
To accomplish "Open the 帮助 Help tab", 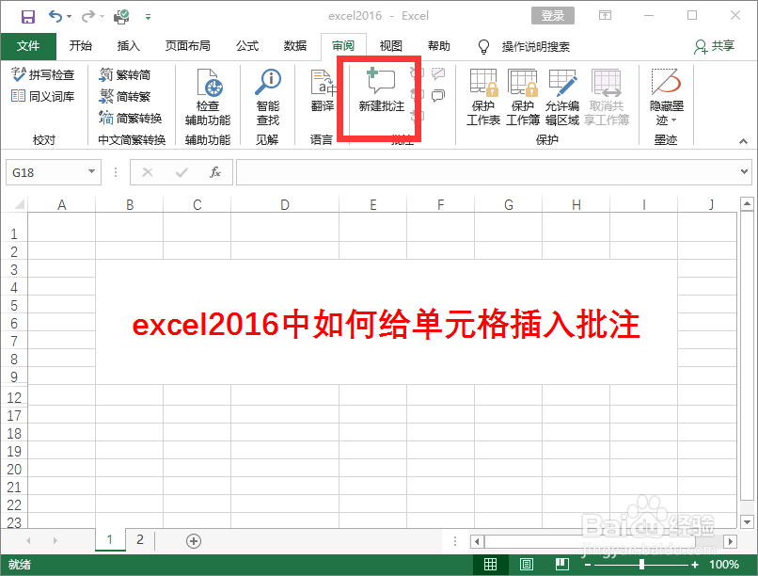I will pos(439,46).
